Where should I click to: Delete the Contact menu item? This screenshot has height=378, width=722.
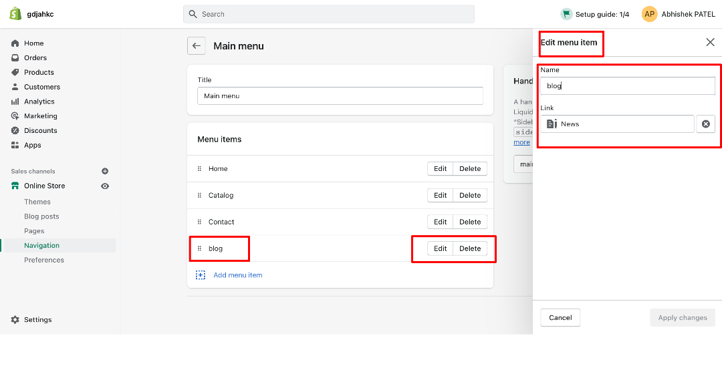(x=470, y=222)
